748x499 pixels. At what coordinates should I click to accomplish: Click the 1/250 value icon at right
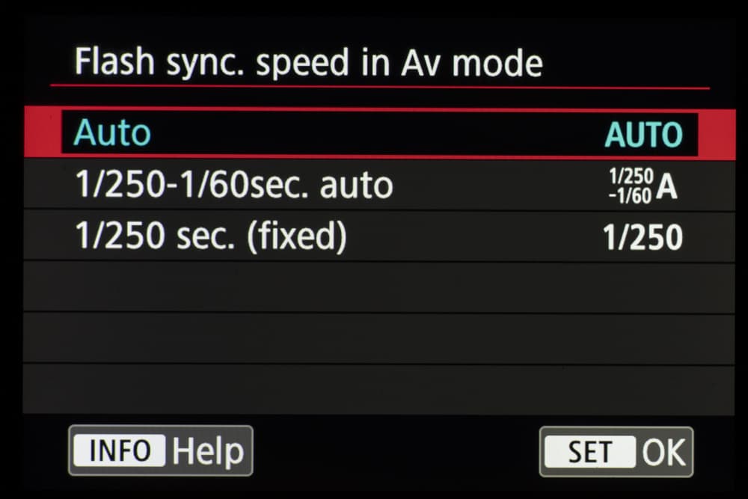[643, 238]
